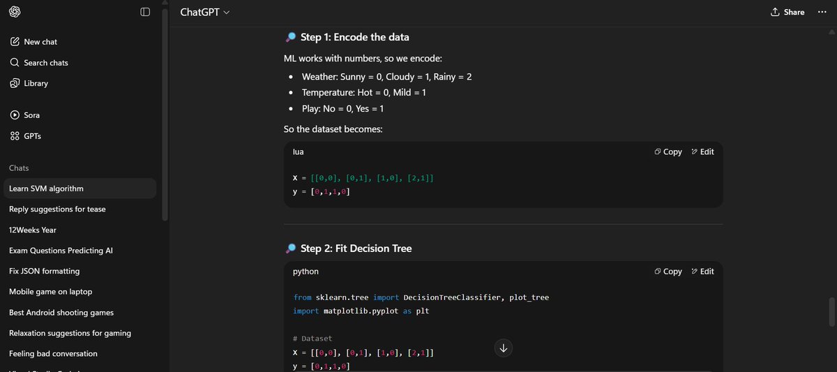Copy the lua code block
This screenshot has width=837, height=372.
[668, 151]
